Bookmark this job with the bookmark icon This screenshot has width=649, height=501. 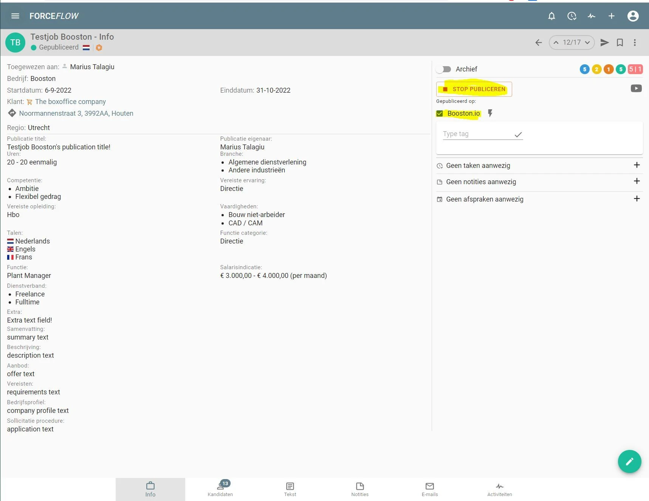tap(620, 42)
